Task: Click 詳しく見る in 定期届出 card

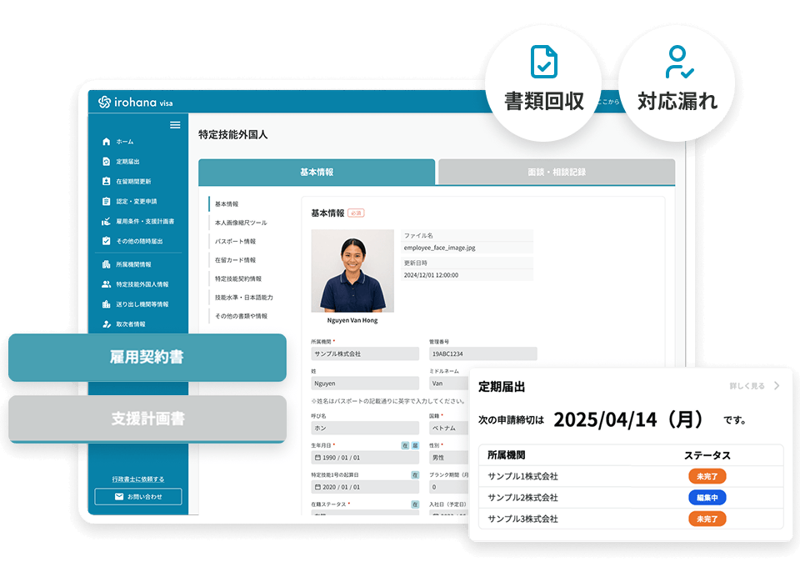Action: coord(747,386)
